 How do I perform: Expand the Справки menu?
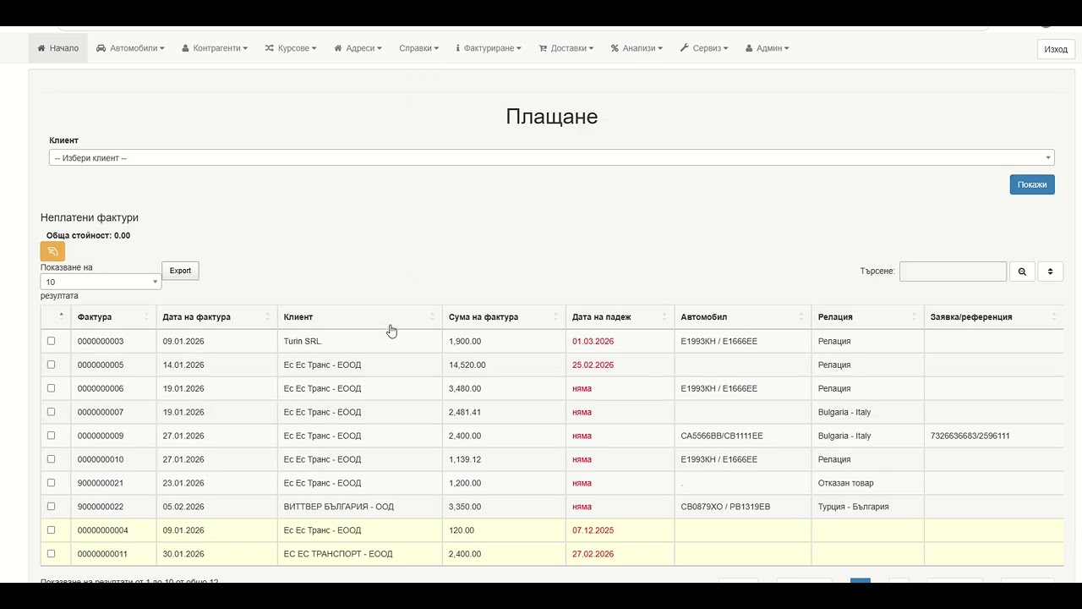[418, 48]
